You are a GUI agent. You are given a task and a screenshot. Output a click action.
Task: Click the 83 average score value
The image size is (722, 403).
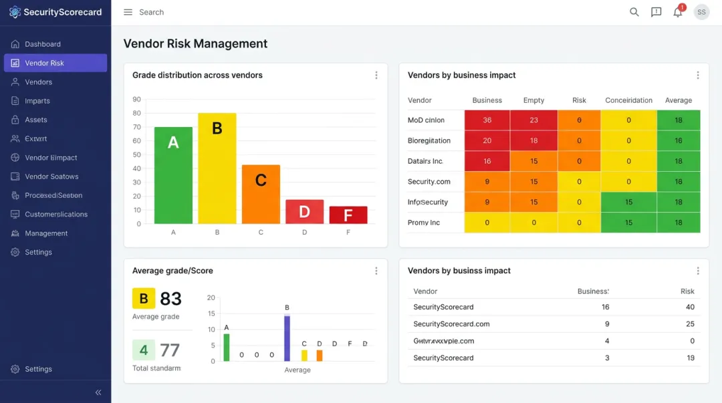pos(171,299)
